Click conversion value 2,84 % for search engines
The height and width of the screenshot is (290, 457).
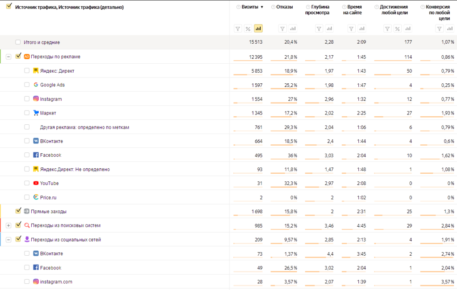click(x=447, y=226)
